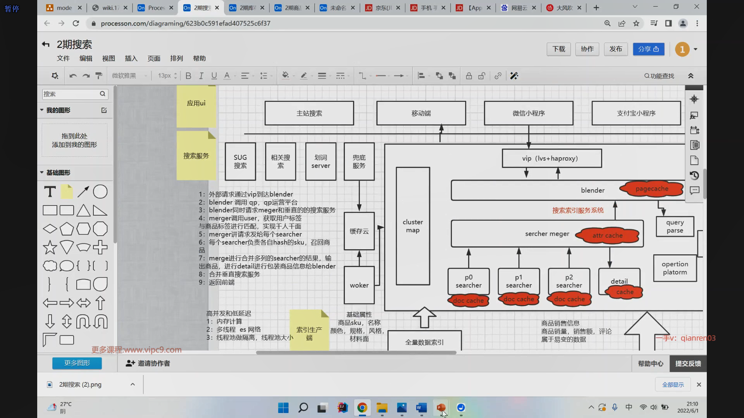Open the 插入 menu
744x418 pixels.
click(131, 58)
